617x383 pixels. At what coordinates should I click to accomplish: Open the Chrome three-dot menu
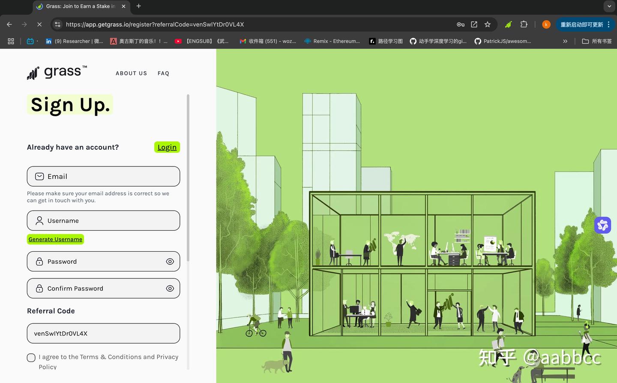tap(608, 24)
